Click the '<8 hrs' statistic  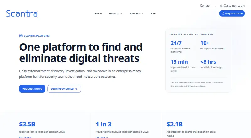[x=208, y=62]
